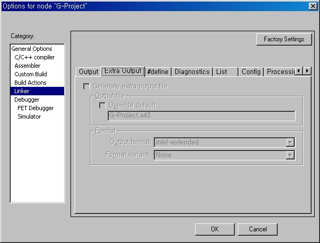Click the G-Project.a43 output file field
This screenshot has width=320, height=243.
coord(201,116)
